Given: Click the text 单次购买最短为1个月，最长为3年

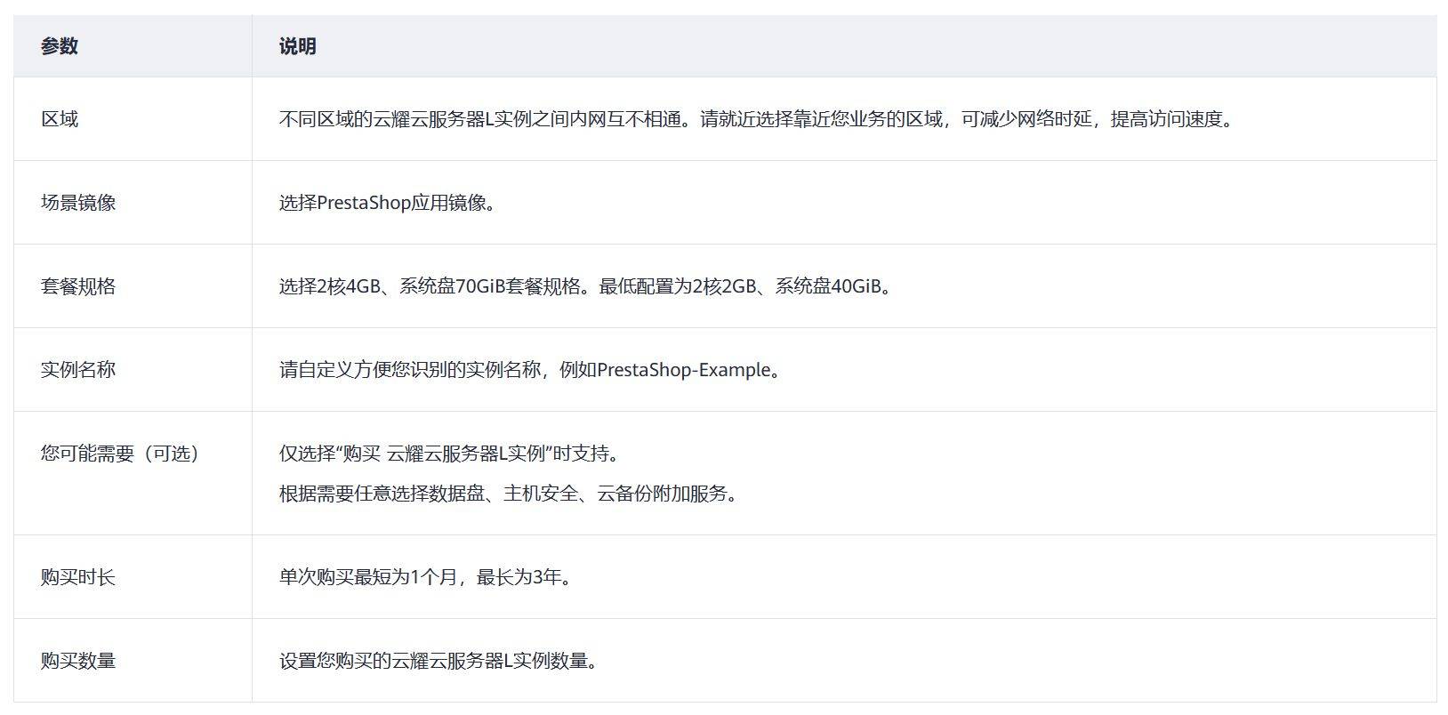Looking at the screenshot, I should tap(427, 577).
